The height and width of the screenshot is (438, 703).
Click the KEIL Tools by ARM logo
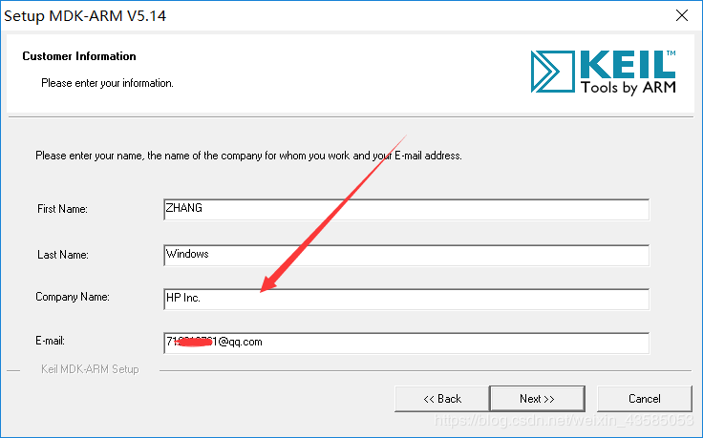click(603, 73)
